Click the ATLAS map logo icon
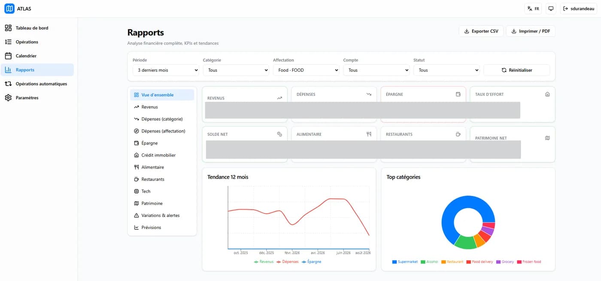The image size is (601, 281). pos(9,9)
